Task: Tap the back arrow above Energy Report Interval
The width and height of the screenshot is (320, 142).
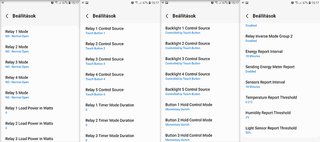Action: pos(247,16)
